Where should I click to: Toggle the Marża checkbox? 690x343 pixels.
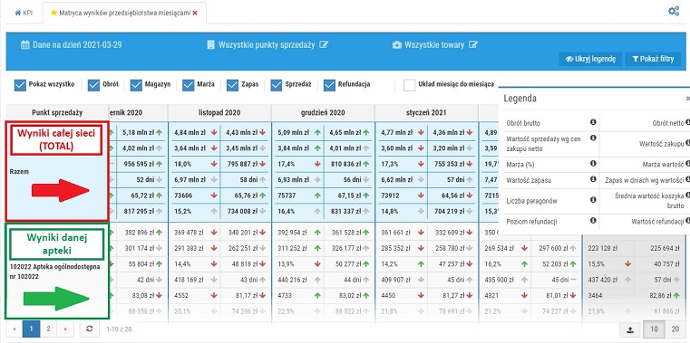pos(189,85)
